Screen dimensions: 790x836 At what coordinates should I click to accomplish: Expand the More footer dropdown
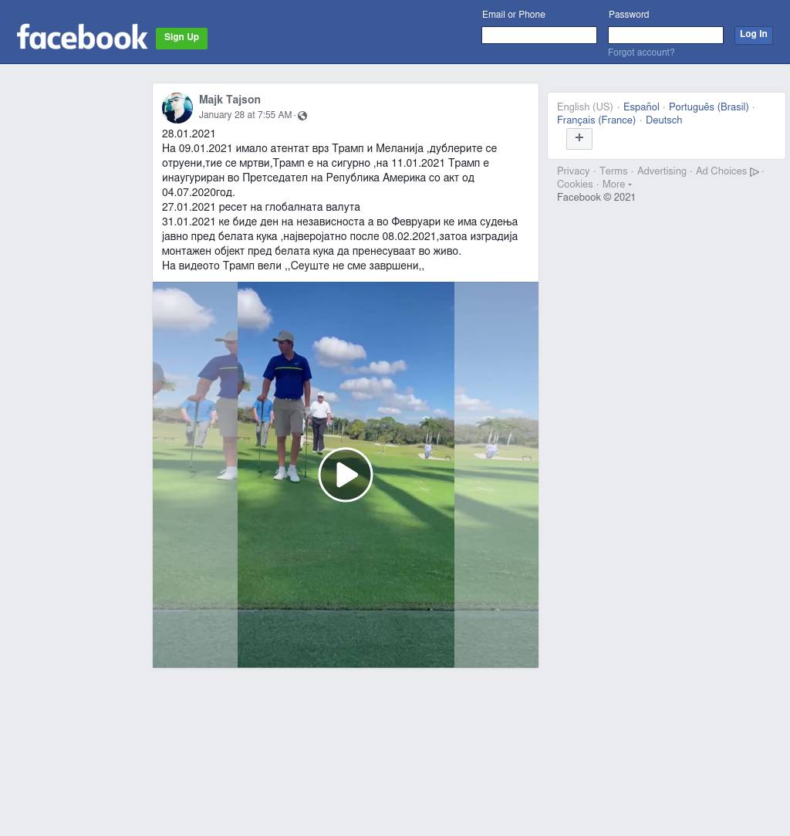pos(617,184)
